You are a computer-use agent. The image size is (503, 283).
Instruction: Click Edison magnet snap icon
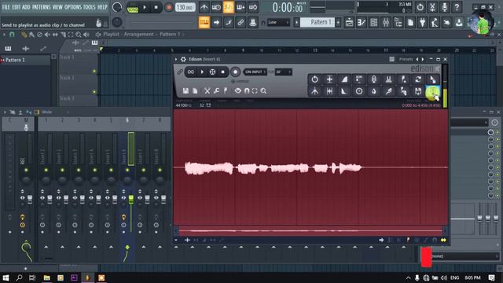pos(246,91)
